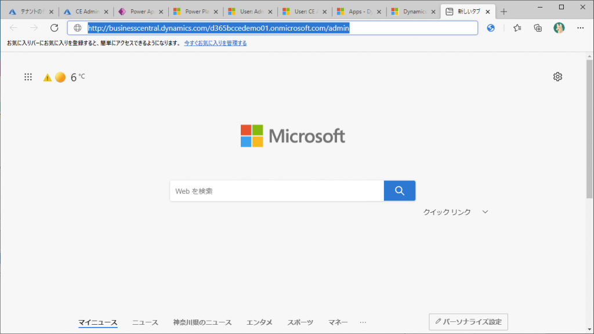
Task: Close the User: Adm tab
Action: 270,12
